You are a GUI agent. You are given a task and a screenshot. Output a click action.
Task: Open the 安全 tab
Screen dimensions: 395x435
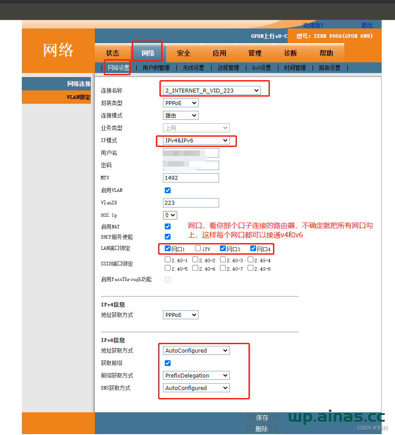pos(183,53)
